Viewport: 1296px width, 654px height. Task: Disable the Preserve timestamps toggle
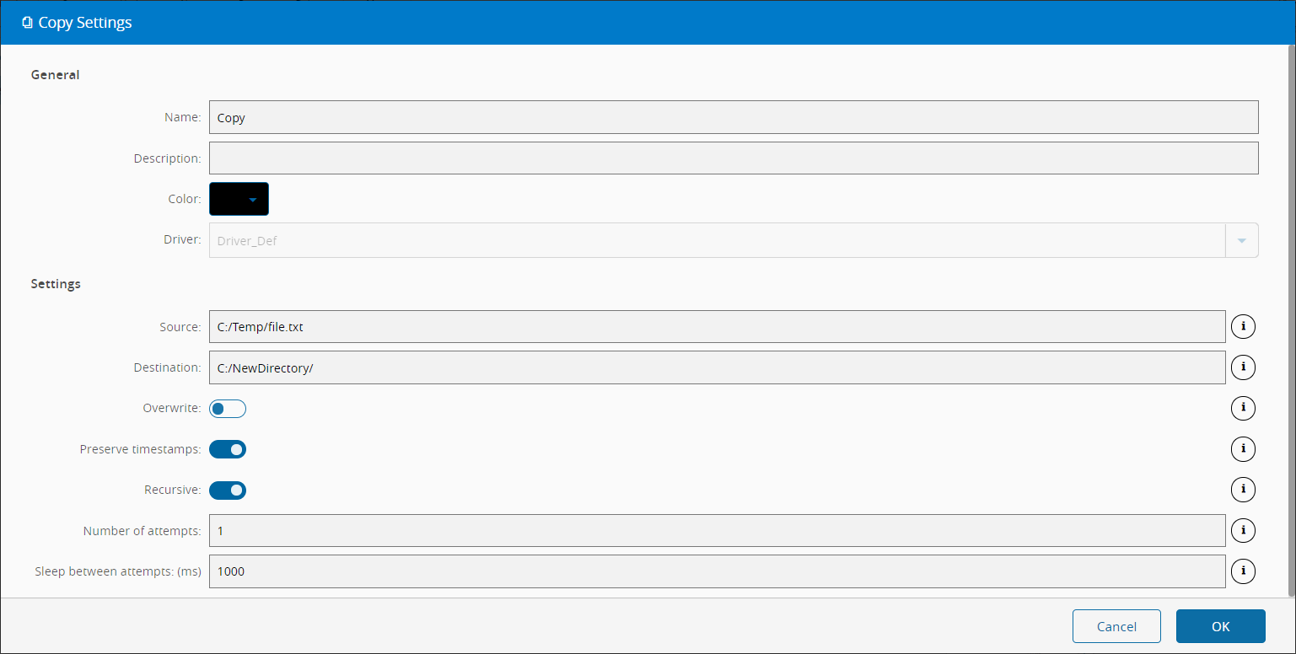pyautogui.click(x=228, y=449)
